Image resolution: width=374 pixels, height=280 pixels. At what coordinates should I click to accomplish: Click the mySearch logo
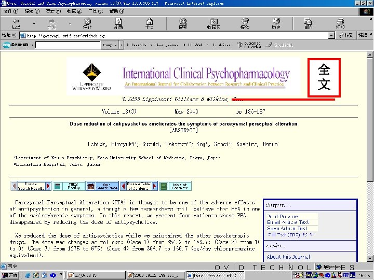click(16, 45)
